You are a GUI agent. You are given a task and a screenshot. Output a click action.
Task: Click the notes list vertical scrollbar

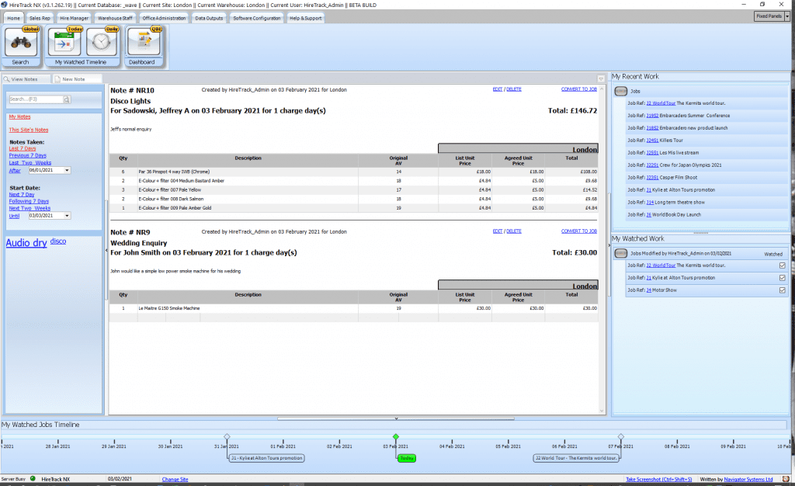click(x=602, y=250)
